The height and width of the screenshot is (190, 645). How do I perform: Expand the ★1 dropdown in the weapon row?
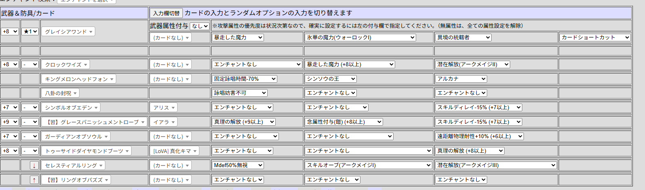tap(30, 31)
